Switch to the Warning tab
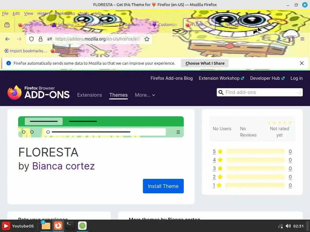 tap(64, 25)
